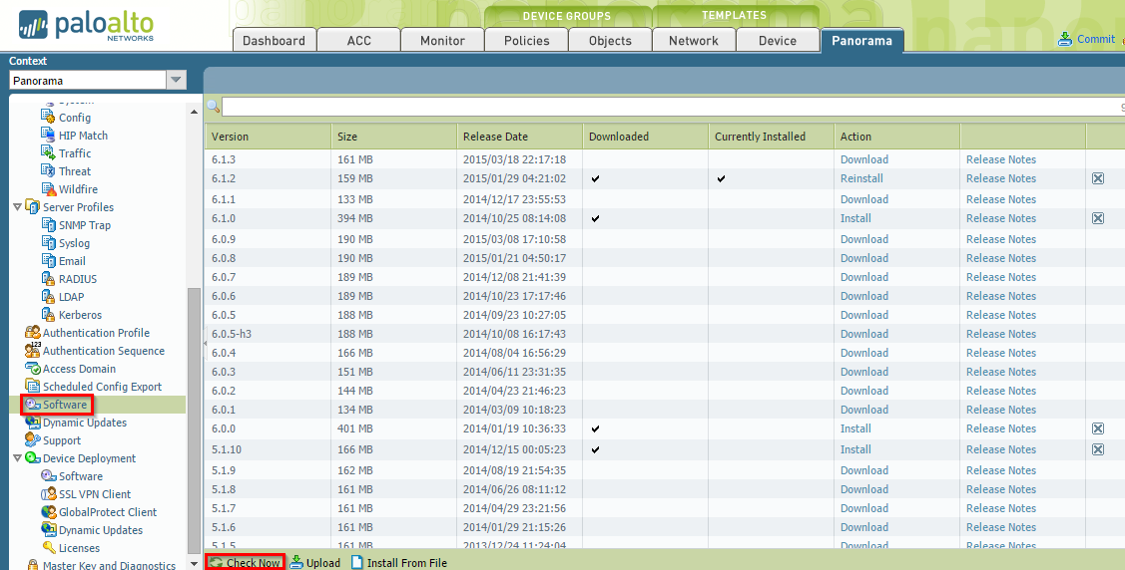Screen dimensions: 1125x570
Task: Reinstall version 6.1.2
Action: [861, 178]
